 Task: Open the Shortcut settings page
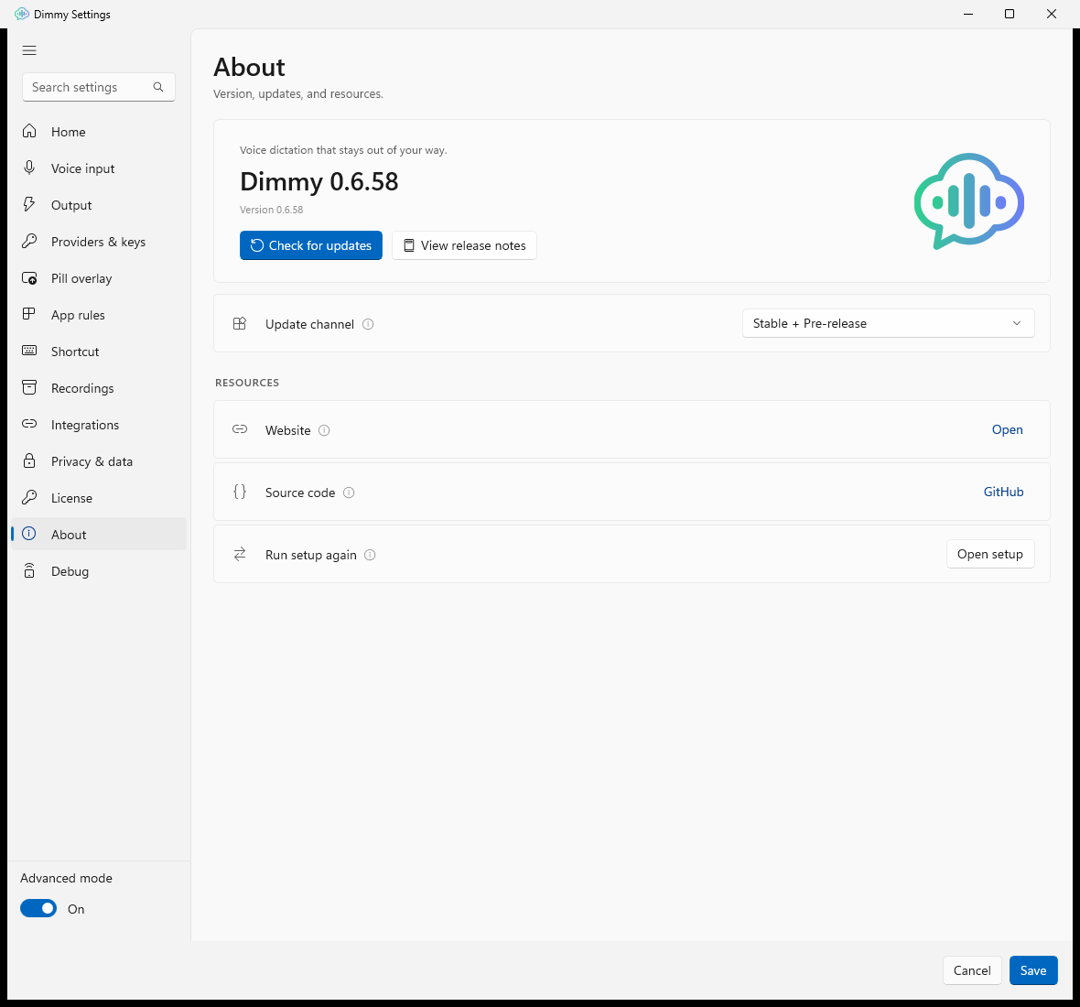point(99,352)
